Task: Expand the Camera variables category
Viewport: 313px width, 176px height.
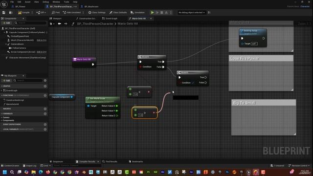Action: (1, 118)
